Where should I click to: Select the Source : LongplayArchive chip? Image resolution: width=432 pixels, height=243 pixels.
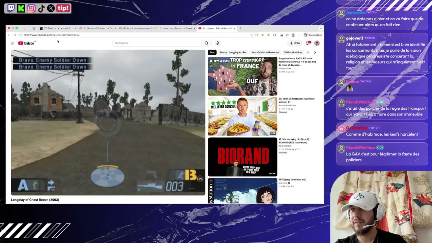233,53
